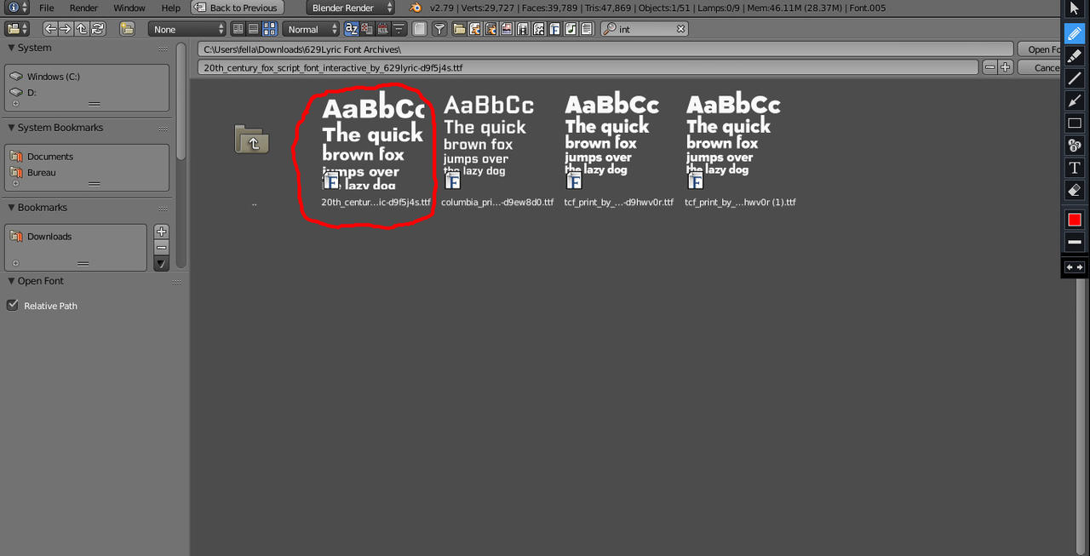Switch to long list display mode
This screenshot has height=556, width=1090.
pos(254,29)
